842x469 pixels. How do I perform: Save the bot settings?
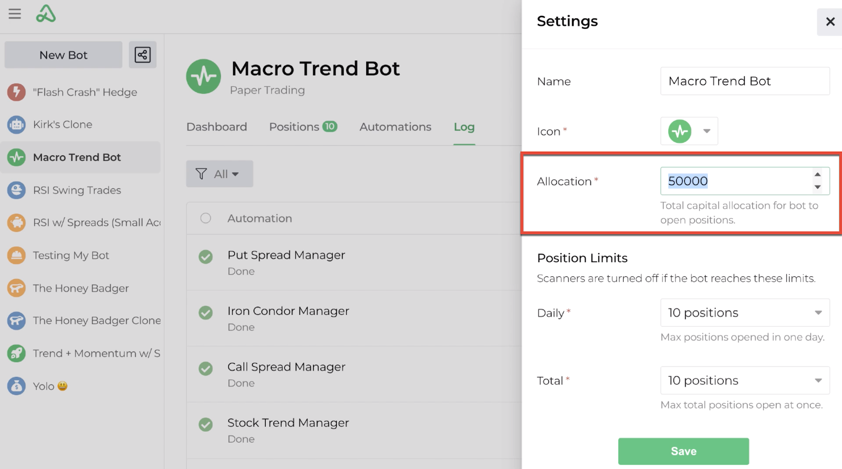click(x=684, y=451)
